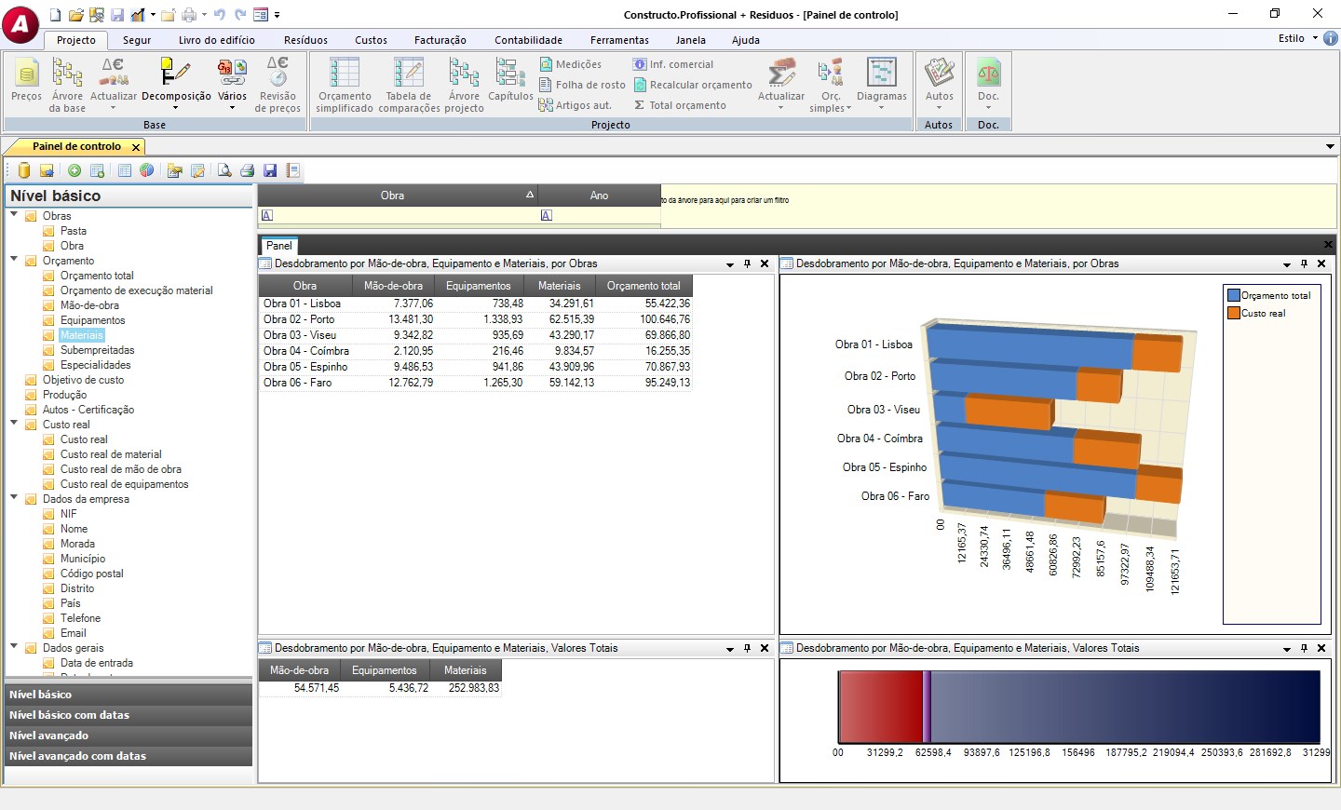The height and width of the screenshot is (810, 1341).
Task: Click the pie chart icon in panel toolbar
Action: (146, 170)
